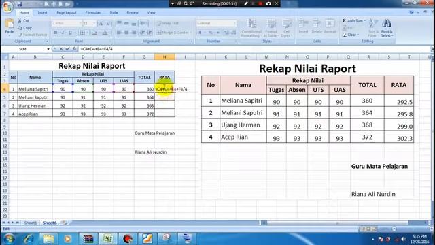Open the Formulas ribbon tab
The image size is (435, 245).
click(x=92, y=12)
